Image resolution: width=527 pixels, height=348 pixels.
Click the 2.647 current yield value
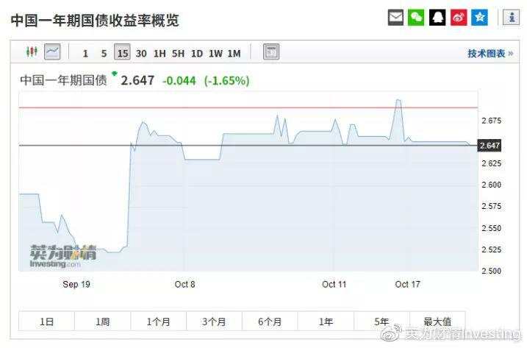pyautogui.click(x=137, y=80)
